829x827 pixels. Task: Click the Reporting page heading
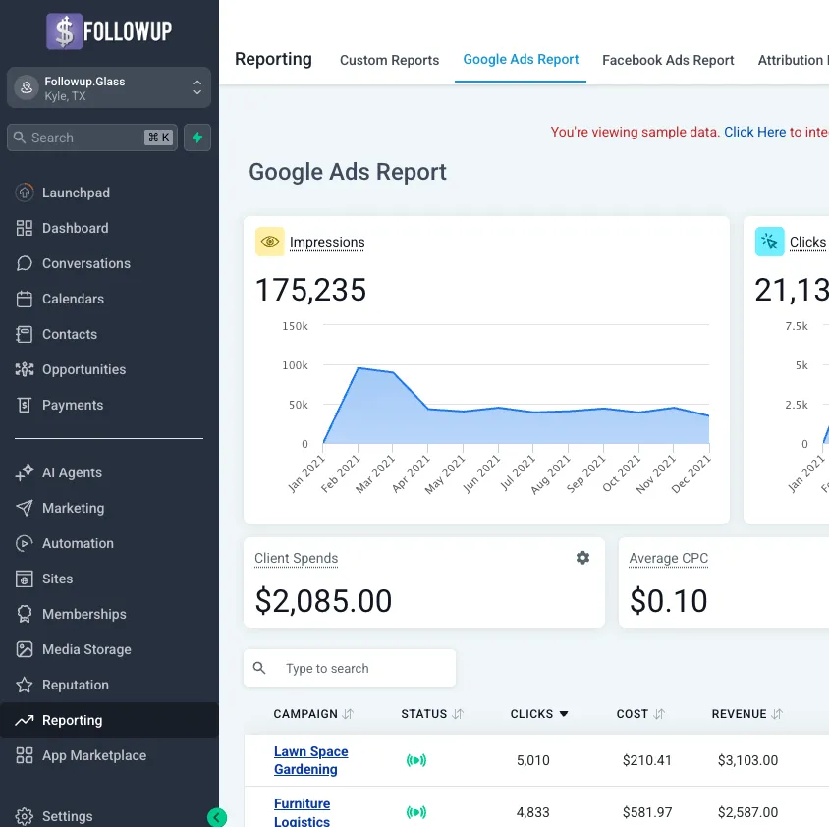(273, 59)
